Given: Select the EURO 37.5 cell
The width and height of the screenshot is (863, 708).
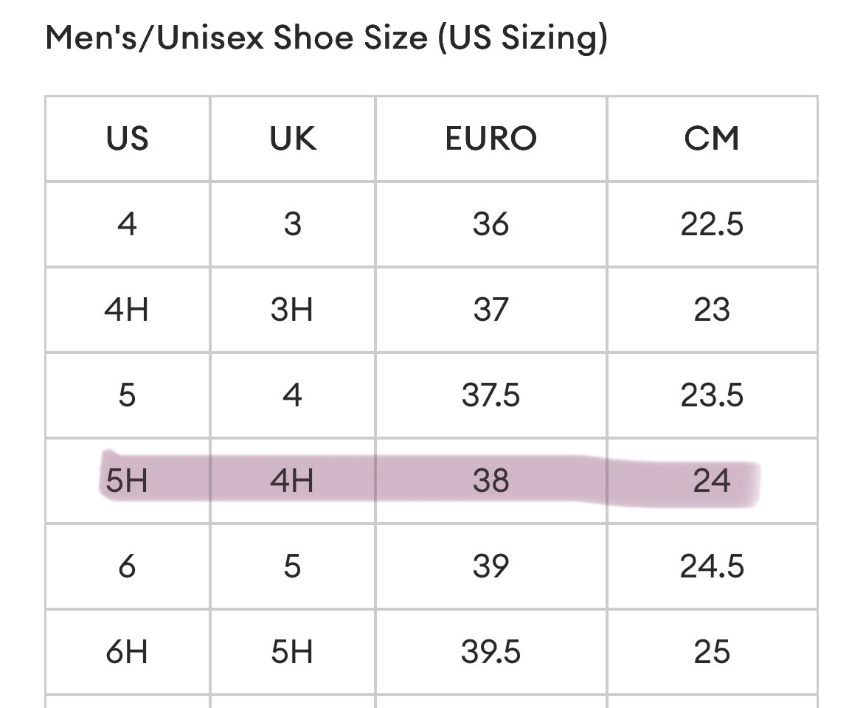Looking at the screenshot, I should [x=491, y=395].
